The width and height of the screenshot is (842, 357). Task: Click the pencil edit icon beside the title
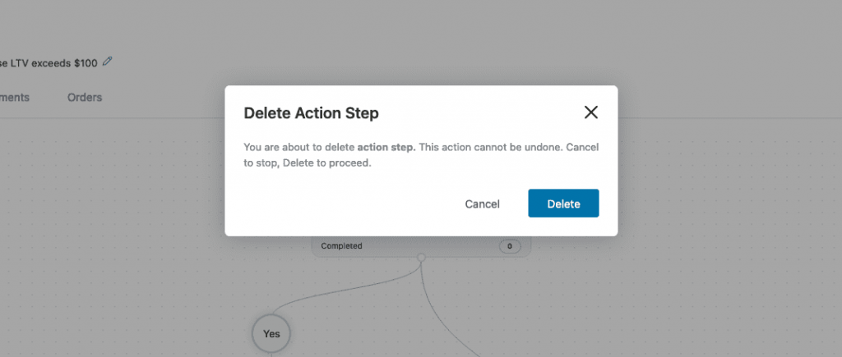pyautogui.click(x=108, y=62)
